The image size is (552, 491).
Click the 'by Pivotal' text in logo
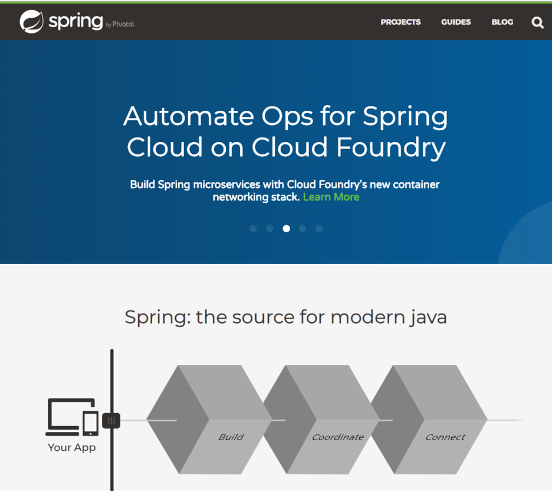120,24
